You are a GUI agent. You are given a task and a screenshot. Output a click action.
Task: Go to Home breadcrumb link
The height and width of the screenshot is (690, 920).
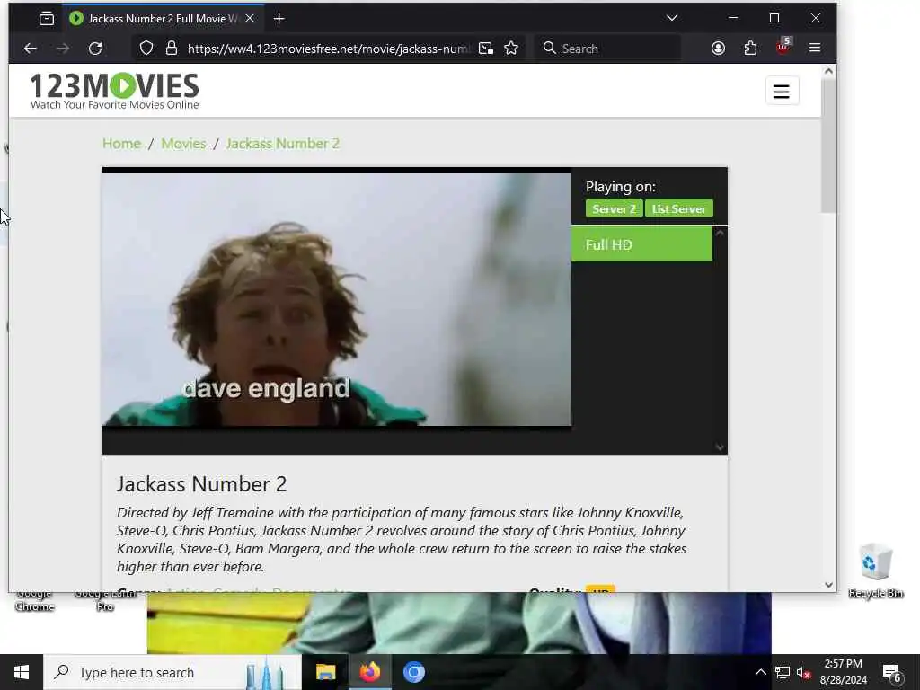[x=121, y=144]
